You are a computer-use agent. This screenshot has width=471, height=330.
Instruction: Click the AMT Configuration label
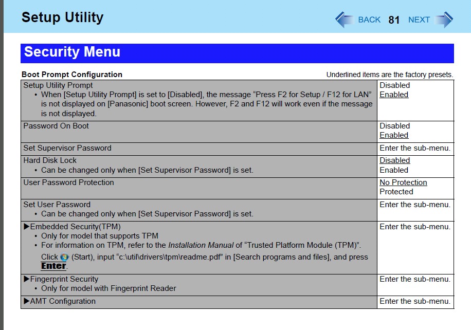[63, 301]
